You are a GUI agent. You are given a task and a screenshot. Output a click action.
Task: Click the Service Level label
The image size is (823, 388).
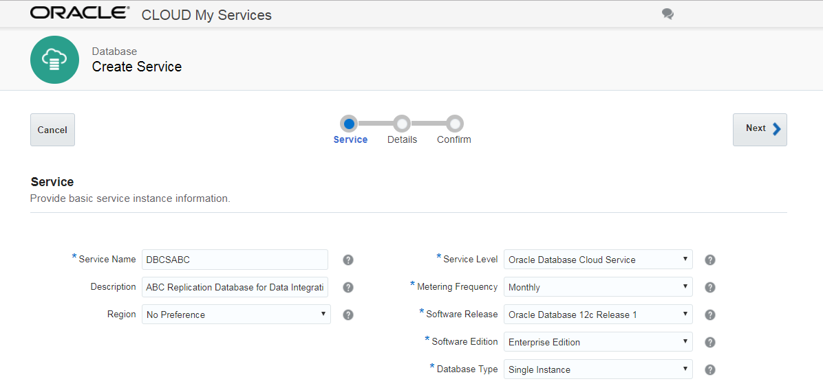tap(470, 259)
